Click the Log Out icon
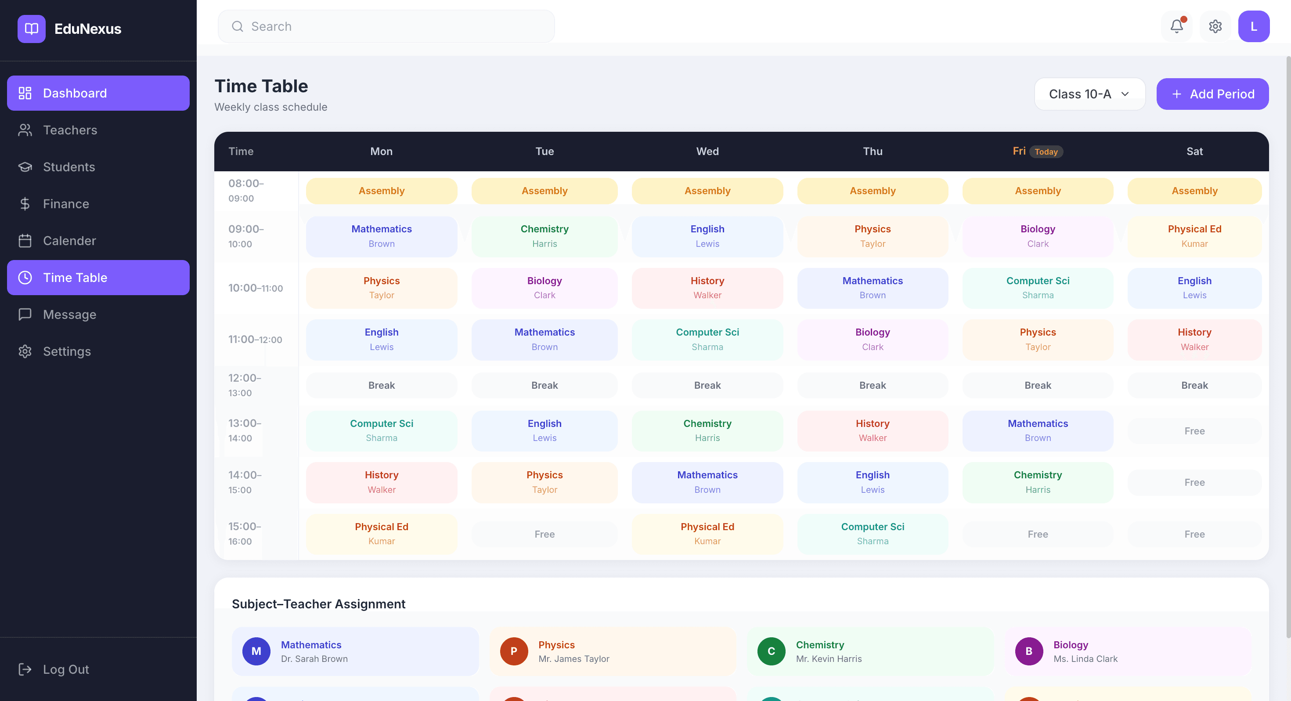The image size is (1291, 701). pos(25,669)
